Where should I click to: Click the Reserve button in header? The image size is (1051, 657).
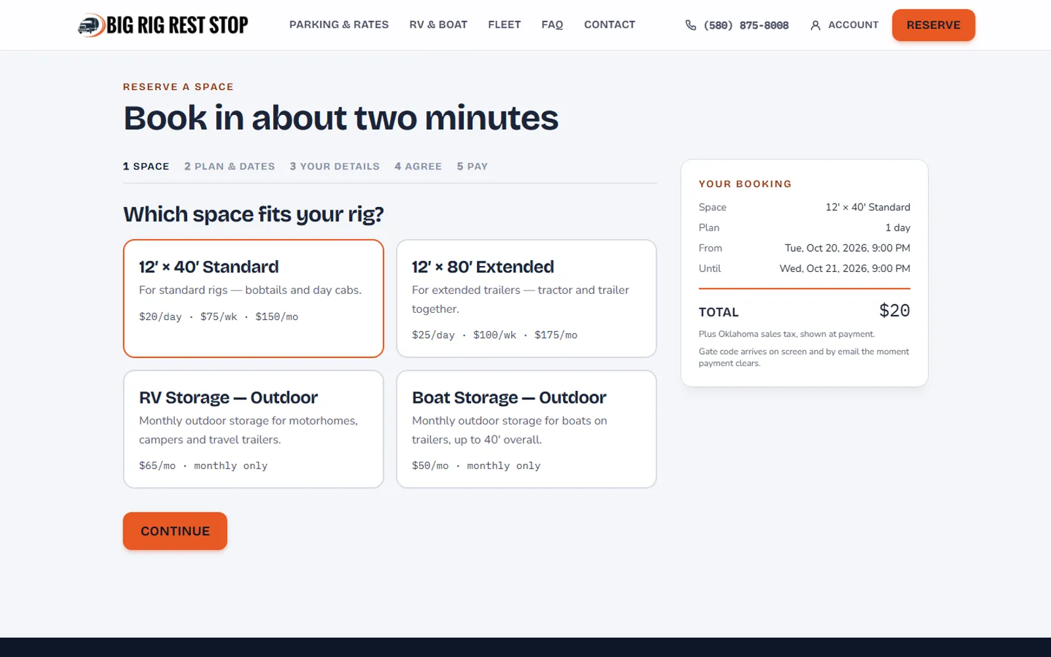coord(933,25)
